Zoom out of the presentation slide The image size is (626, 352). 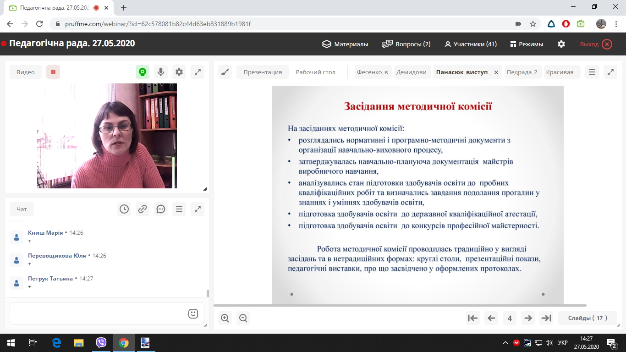tap(243, 318)
